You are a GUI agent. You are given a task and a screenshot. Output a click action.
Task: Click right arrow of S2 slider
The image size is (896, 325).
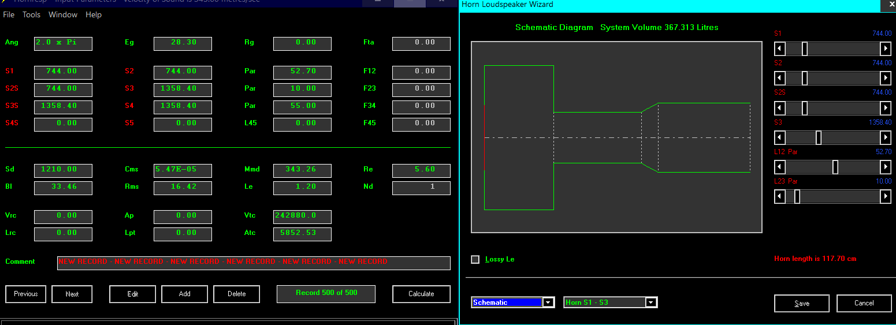pos(885,78)
